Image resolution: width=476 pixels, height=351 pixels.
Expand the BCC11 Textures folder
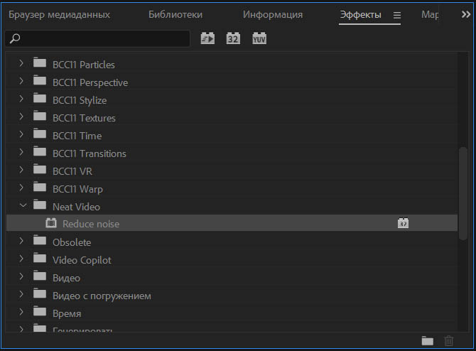pos(21,117)
